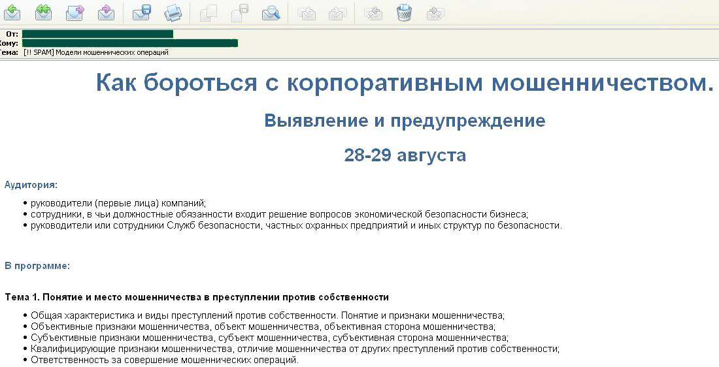Click the '28-29 августа' date heading
The height and width of the screenshot is (367, 719).
[405, 155]
